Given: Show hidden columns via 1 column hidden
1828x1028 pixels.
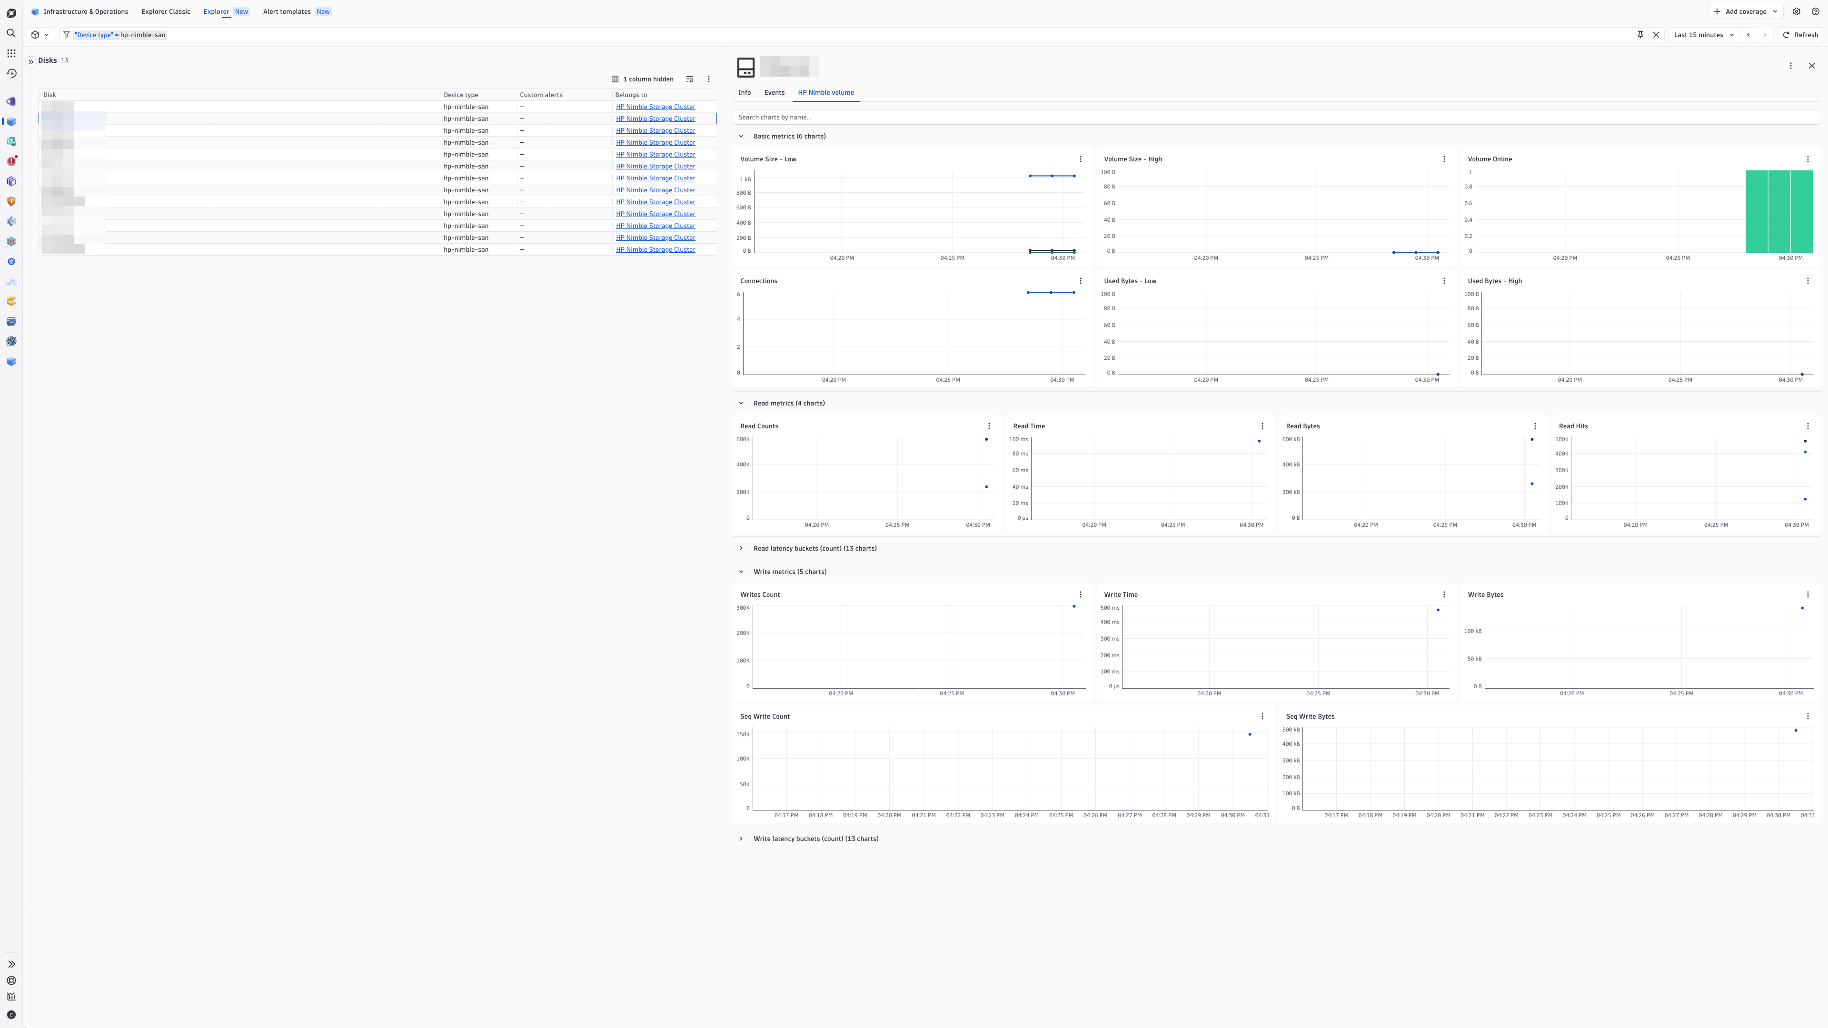Looking at the screenshot, I should (x=643, y=79).
